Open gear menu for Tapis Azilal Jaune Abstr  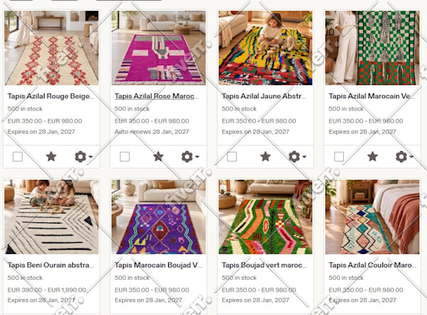pyautogui.click(x=295, y=157)
